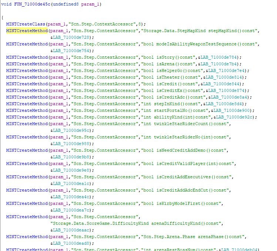
Task: Click the "bool isCreditAddExecutives()const" string
Action: click(186, 177)
